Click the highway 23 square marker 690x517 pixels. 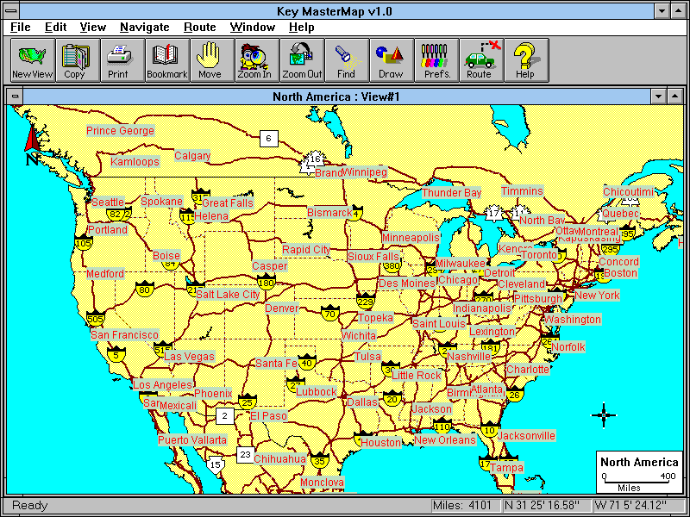245,455
